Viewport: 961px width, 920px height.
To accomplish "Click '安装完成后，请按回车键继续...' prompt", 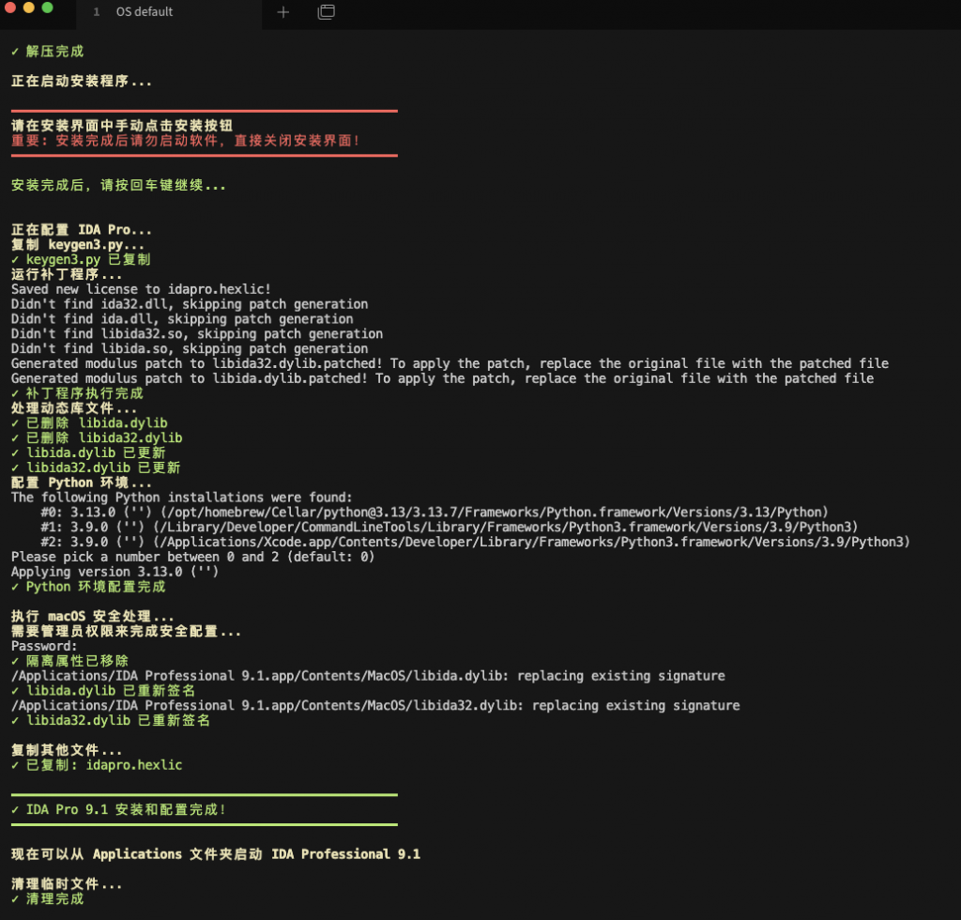I will [x=118, y=185].
